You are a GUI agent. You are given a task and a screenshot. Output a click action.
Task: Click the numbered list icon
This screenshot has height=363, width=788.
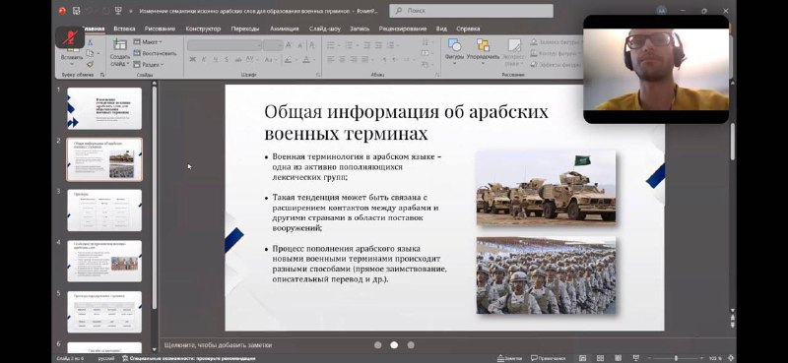[x=350, y=45]
